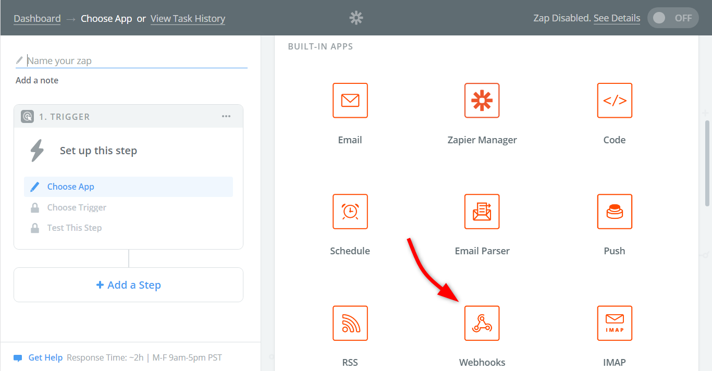Choose the Email Parser app icon
Screen dimensions: 712x371
coord(482,212)
